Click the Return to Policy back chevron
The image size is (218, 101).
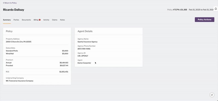click(x=4, y=3)
